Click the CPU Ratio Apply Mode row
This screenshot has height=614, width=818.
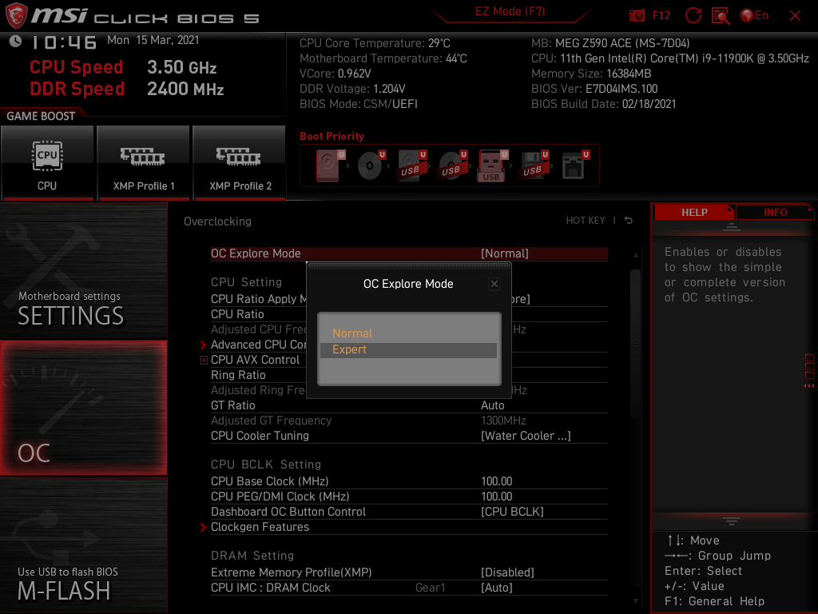point(409,299)
